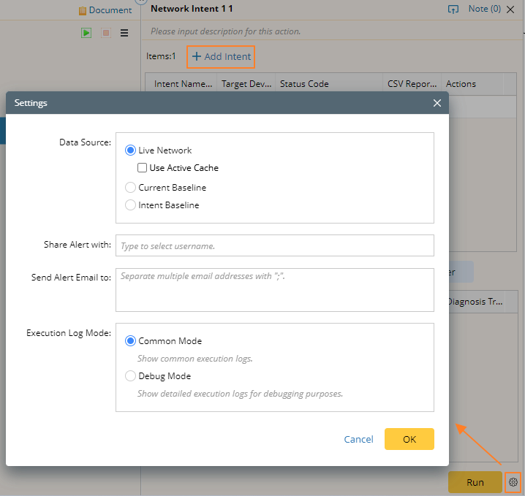Choose Intent Baseline data source
The image size is (525, 496).
(131, 205)
